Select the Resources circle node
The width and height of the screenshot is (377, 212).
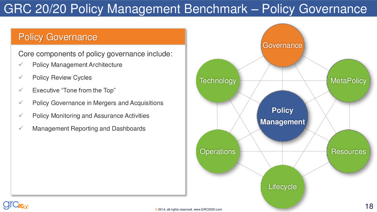348,151
